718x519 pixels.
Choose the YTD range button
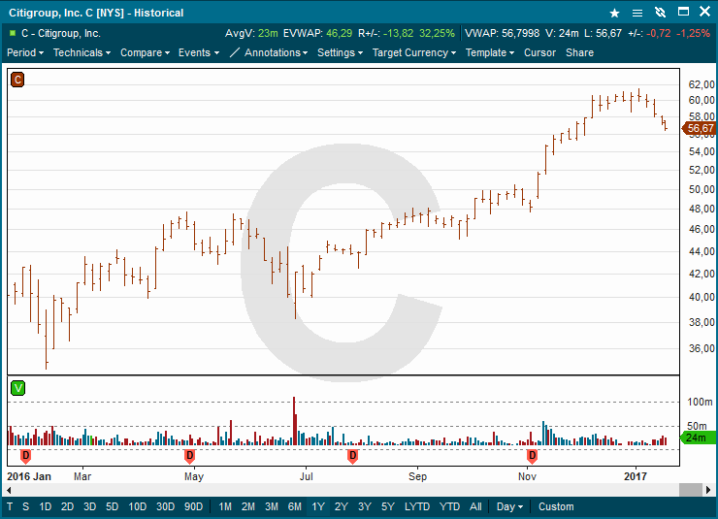(449, 506)
